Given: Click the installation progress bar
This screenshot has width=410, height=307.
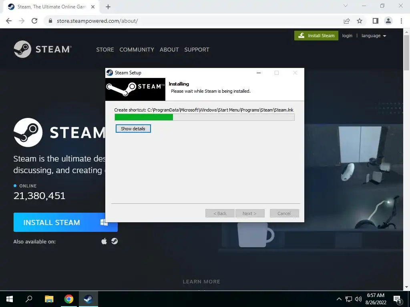Looking at the screenshot, I should click(205, 117).
